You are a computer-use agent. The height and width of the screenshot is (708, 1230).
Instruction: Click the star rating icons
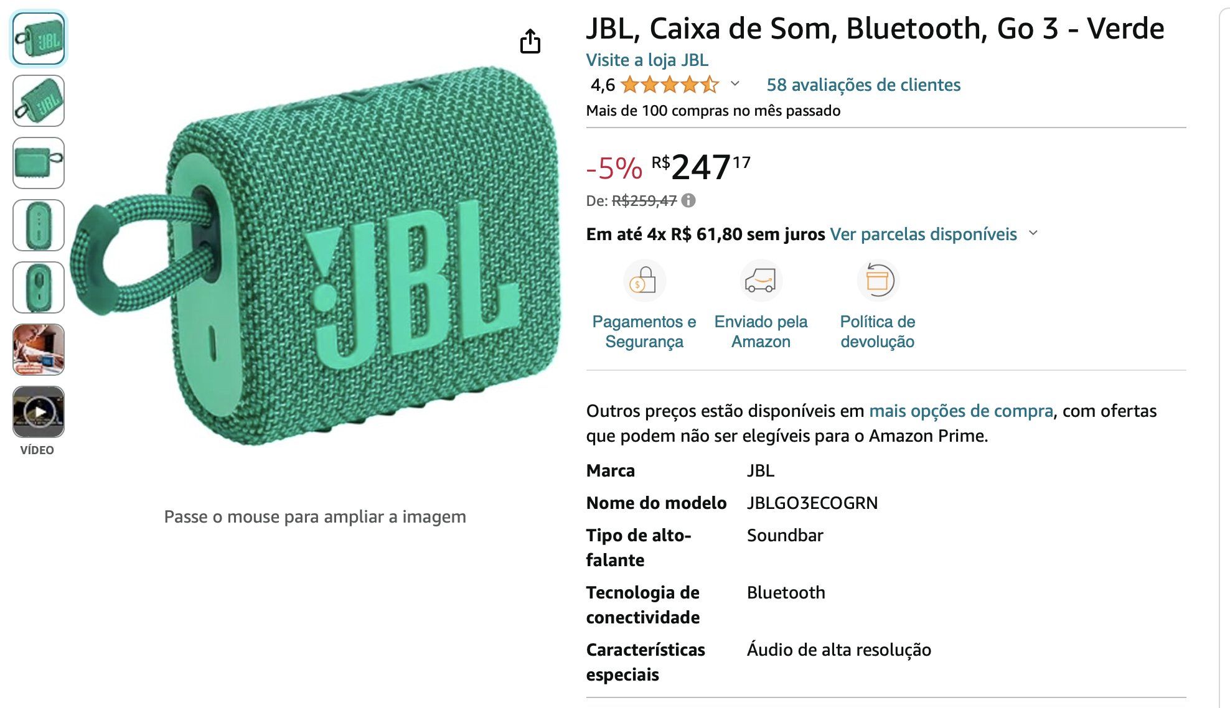(670, 85)
